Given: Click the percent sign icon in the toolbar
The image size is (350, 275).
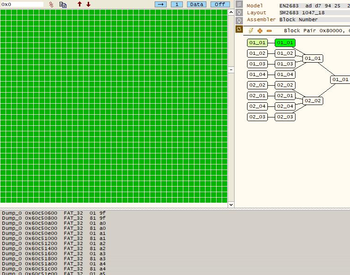Looking at the screenshot, I should click(x=51, y=5).
